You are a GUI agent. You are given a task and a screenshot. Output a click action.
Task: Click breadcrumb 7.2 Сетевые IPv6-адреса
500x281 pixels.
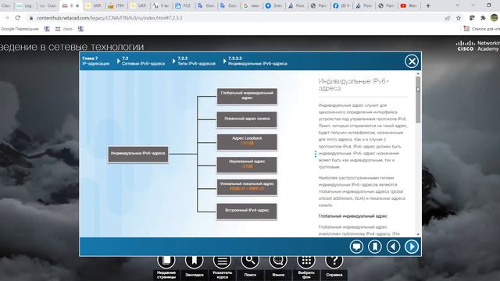pyautogui.click(x=144, y=61)
